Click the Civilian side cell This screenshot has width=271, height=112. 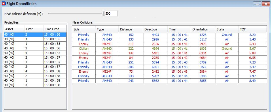(84, 49)
